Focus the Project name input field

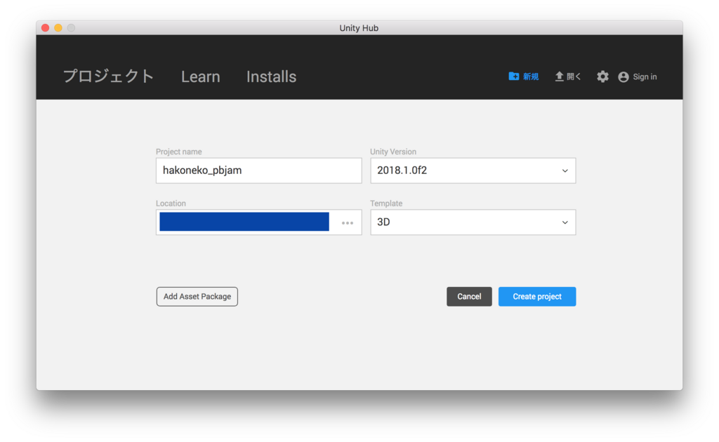[x=258, y=171]
